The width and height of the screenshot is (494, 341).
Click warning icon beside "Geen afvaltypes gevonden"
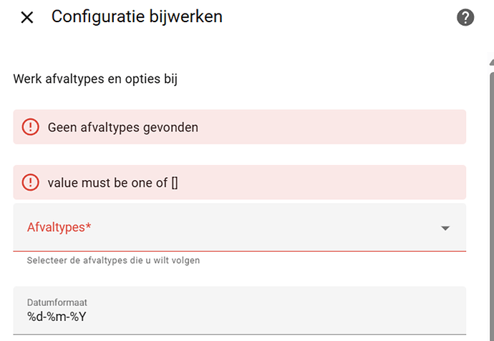pyautogui.click(x=31, y=127)
